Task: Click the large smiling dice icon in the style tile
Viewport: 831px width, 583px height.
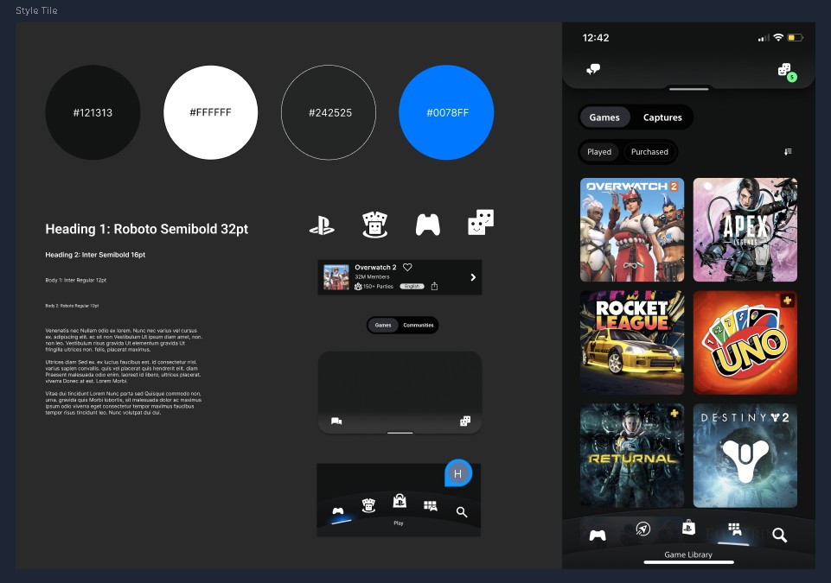Action: (x=481, y=222)
